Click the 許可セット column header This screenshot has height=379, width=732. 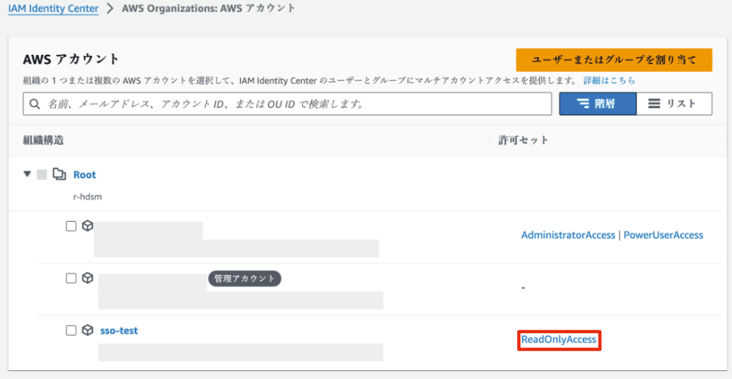[x=524, y=140]
